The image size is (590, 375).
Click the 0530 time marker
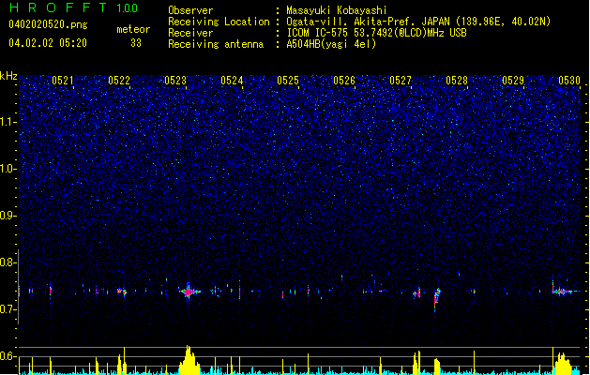(569, 81)
